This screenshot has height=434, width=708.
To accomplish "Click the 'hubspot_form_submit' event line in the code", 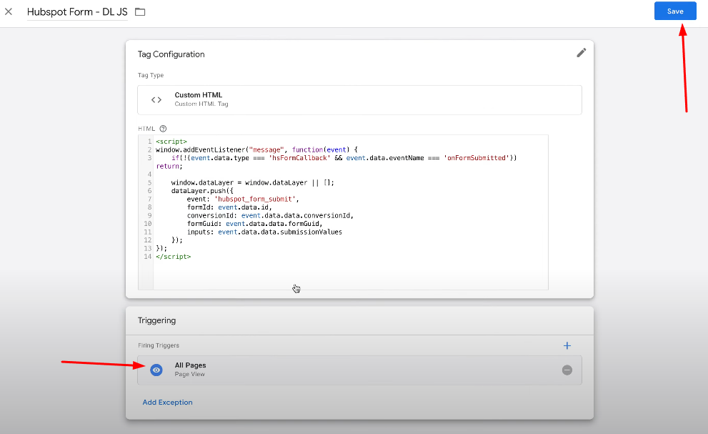I will [x=243, y=199].
